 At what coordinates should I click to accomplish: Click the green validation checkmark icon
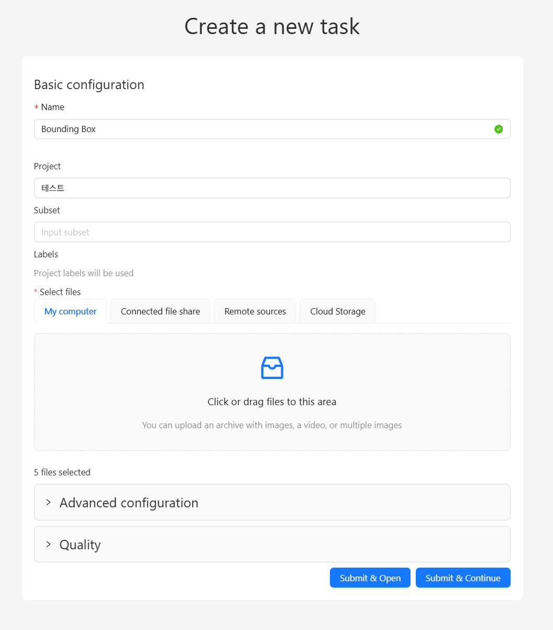click(499, 129)
